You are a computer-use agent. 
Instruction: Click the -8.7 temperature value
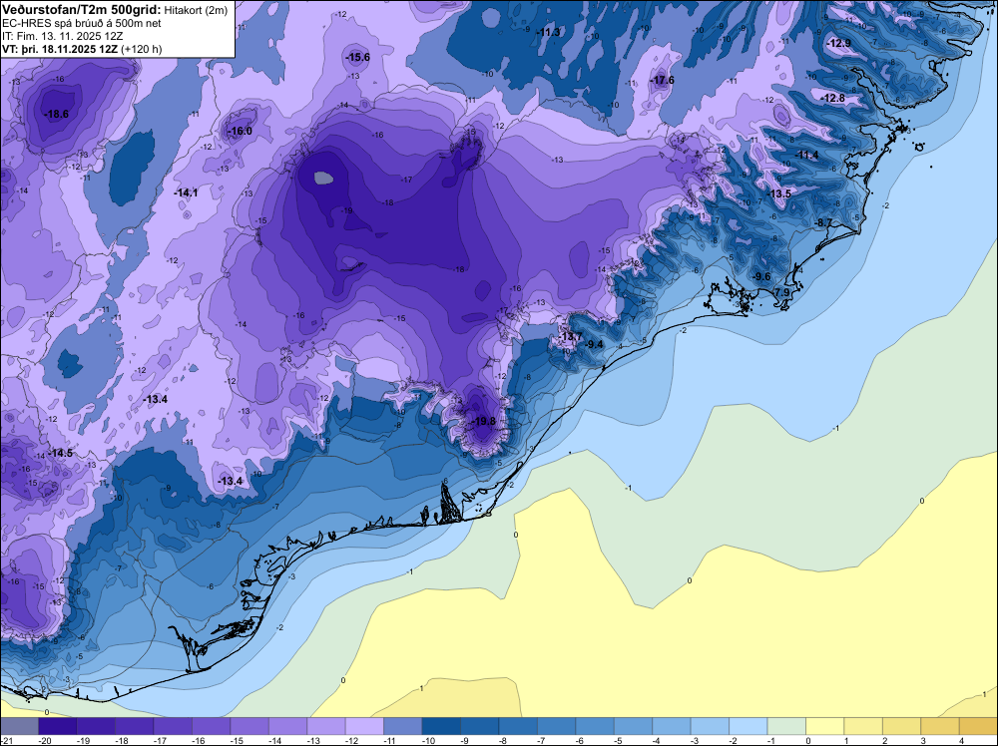(x=823, y=222)
